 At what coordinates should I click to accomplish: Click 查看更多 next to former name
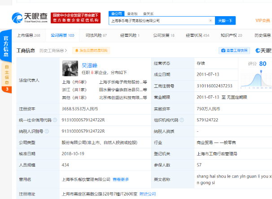tap(121, 179)
